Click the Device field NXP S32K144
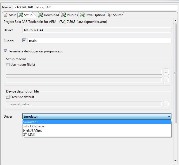 click(x=97, y=30)
